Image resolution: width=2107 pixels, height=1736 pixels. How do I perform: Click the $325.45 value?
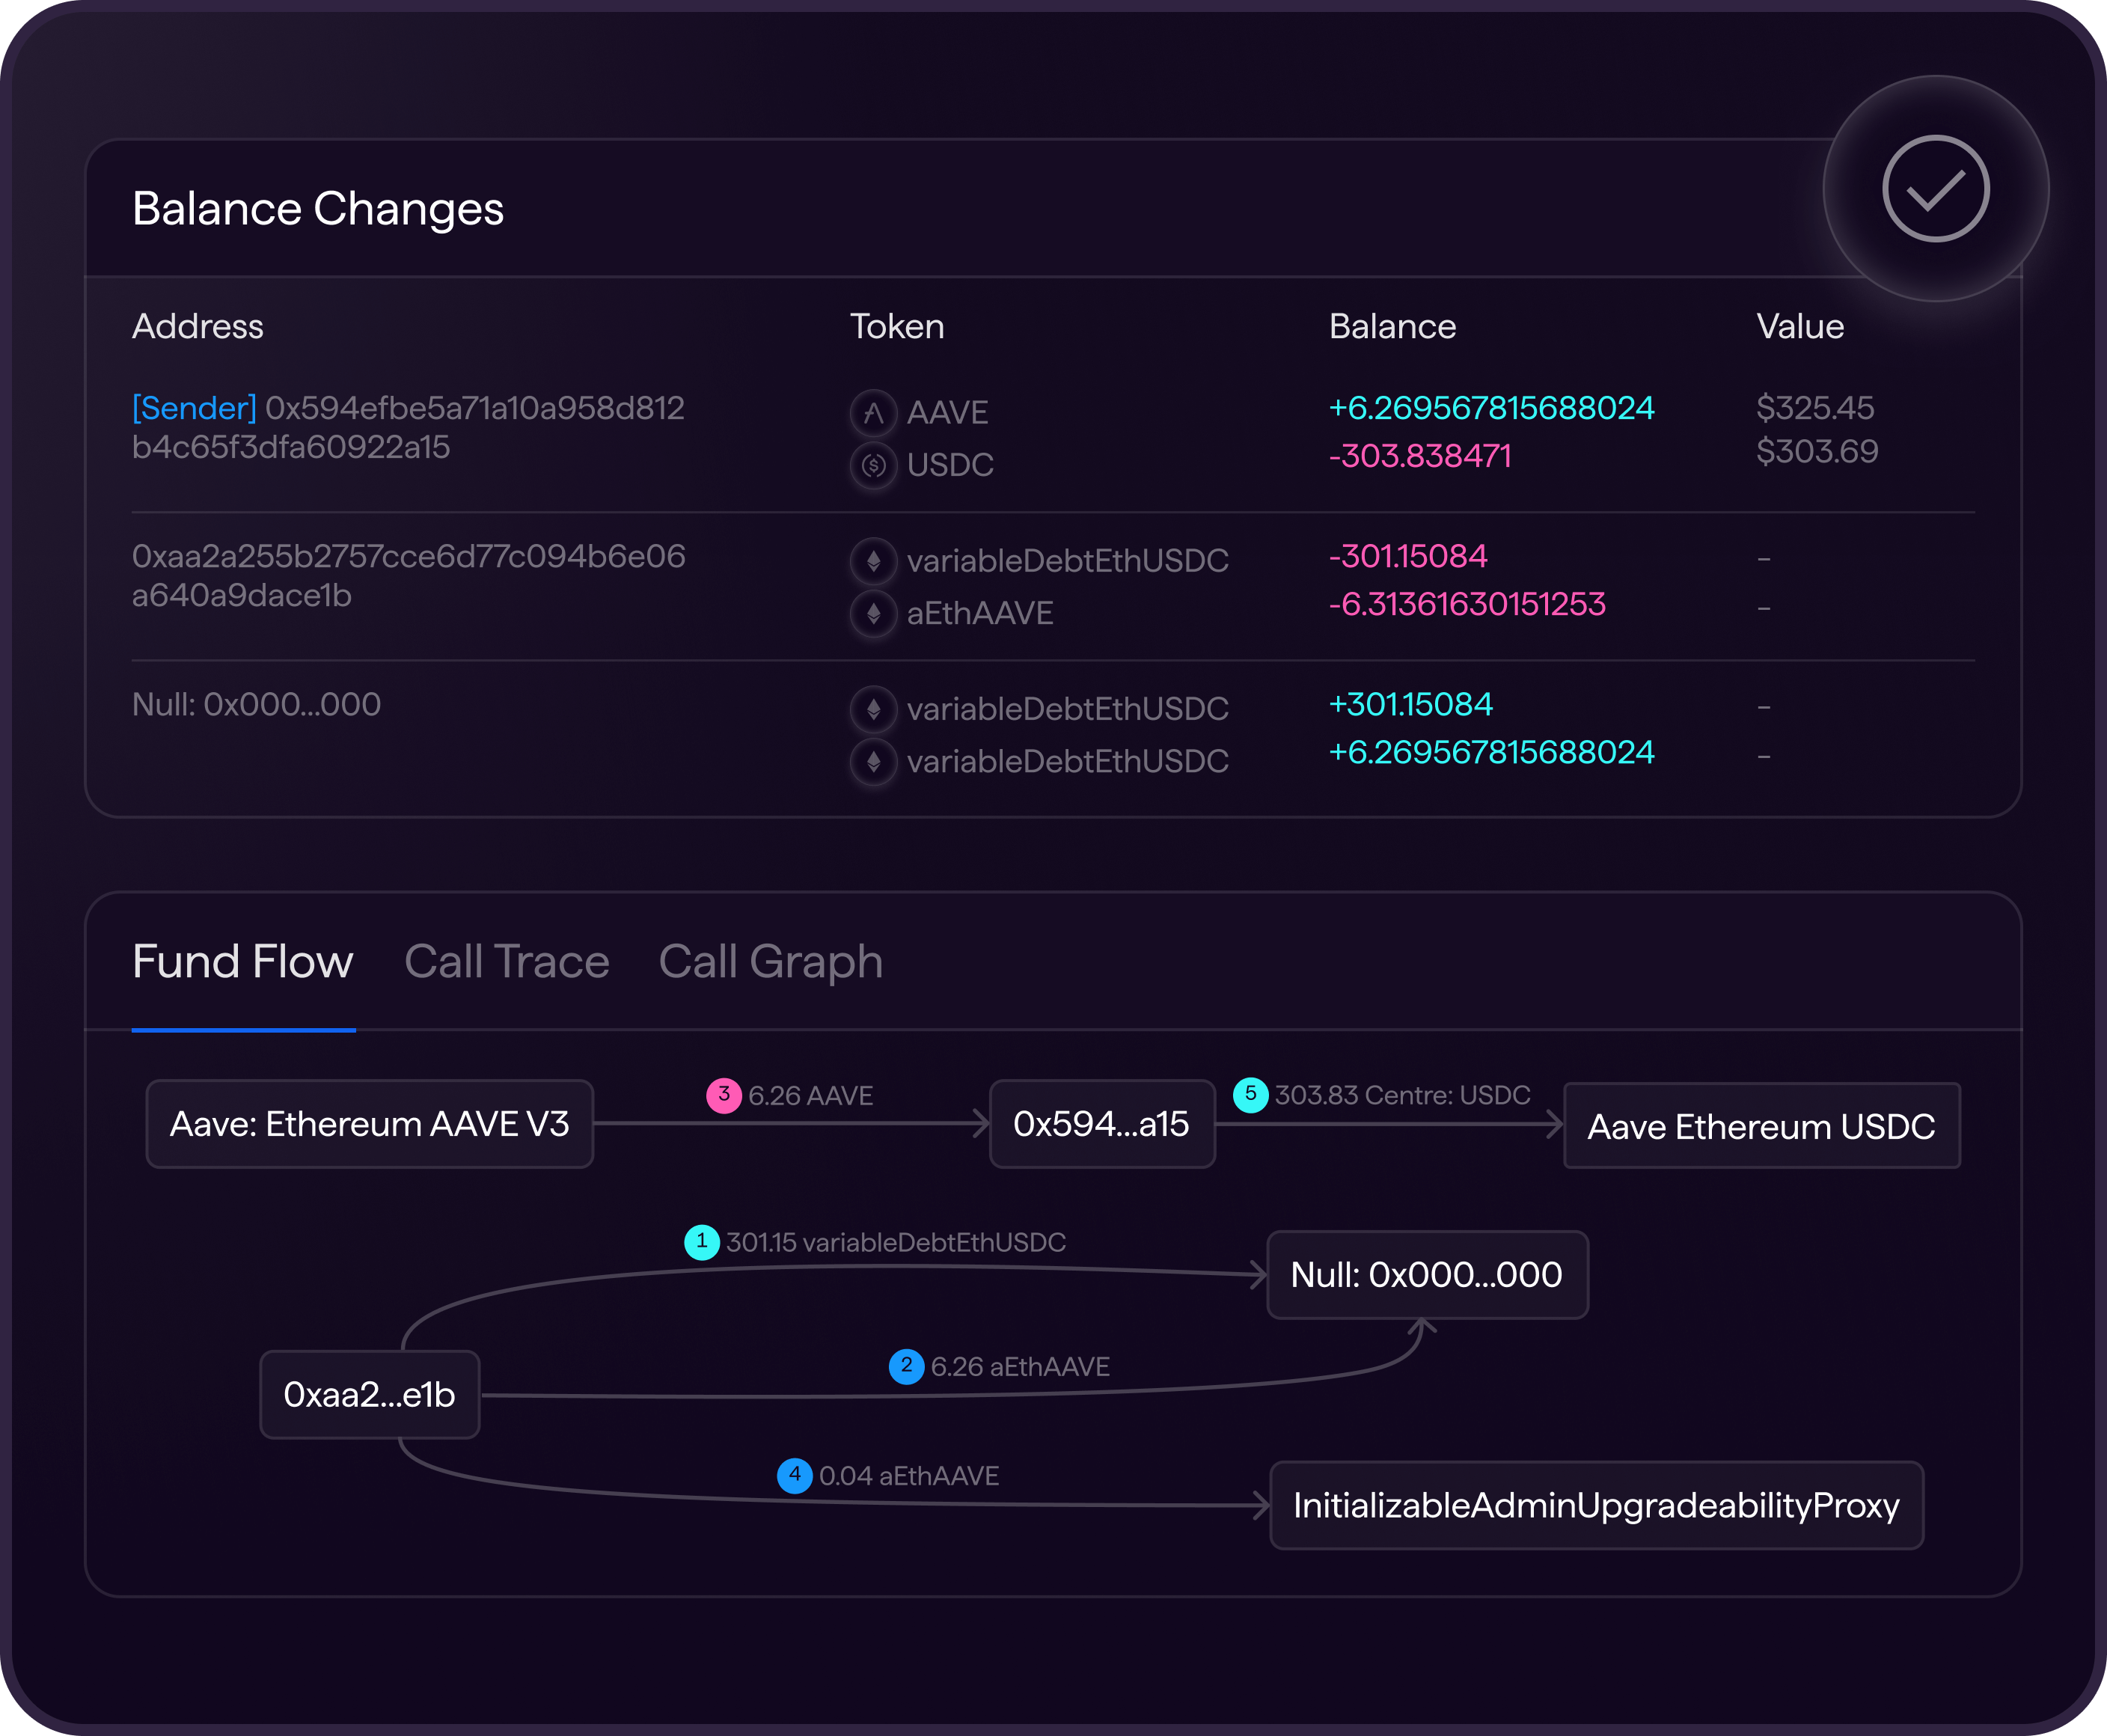[x=1816, y=408]
